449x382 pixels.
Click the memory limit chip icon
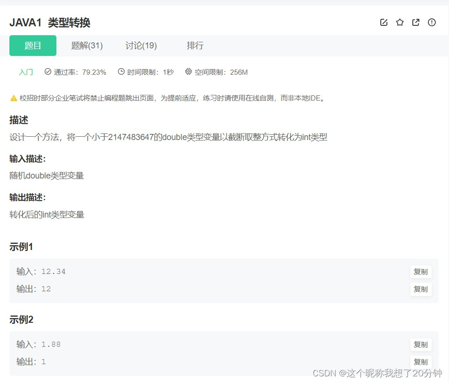188,71
